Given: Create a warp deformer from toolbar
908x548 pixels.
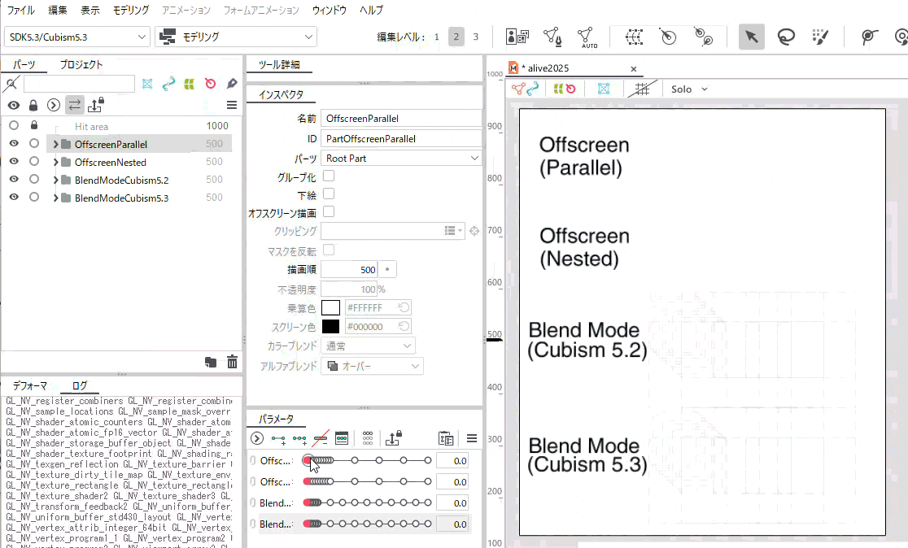Looking at the screenshot, I should [x=634, y=37].
